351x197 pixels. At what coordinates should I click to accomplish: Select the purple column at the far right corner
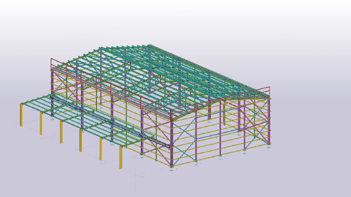(x=269, y=121)
